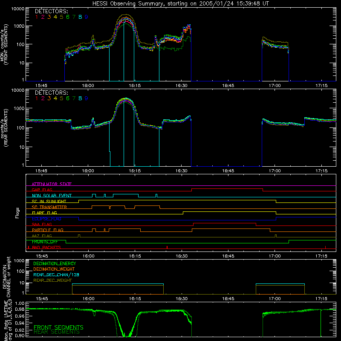Click 10000 tick label on front segments plot

tap(18, 9)
